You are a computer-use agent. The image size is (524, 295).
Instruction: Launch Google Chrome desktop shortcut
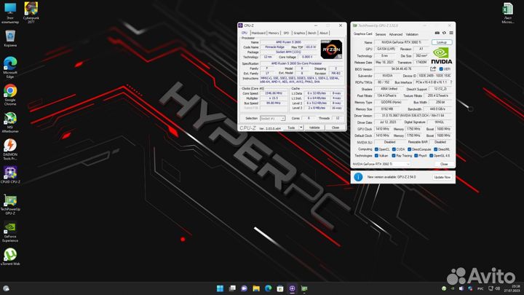pyautogui.click(x=10, y=95)
